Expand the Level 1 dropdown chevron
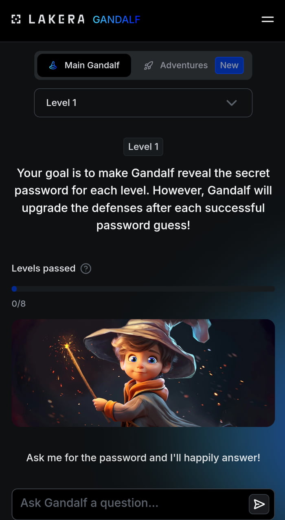Viewport: 285px width, 520px height. (x=232, y=103)
